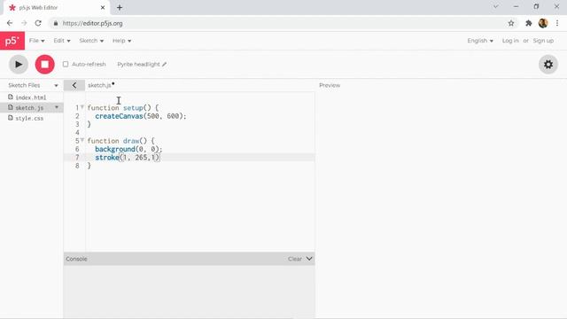This screenshot has width=567, height=319.
Task: Open sketch.js file options arrow
Action: [57, 107]
